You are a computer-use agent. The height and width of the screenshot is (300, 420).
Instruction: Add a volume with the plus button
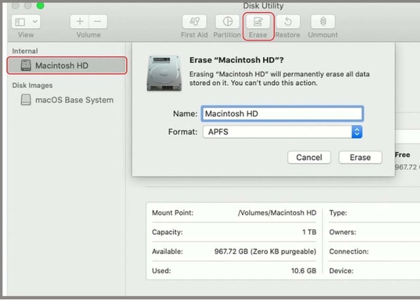[80, 22]
